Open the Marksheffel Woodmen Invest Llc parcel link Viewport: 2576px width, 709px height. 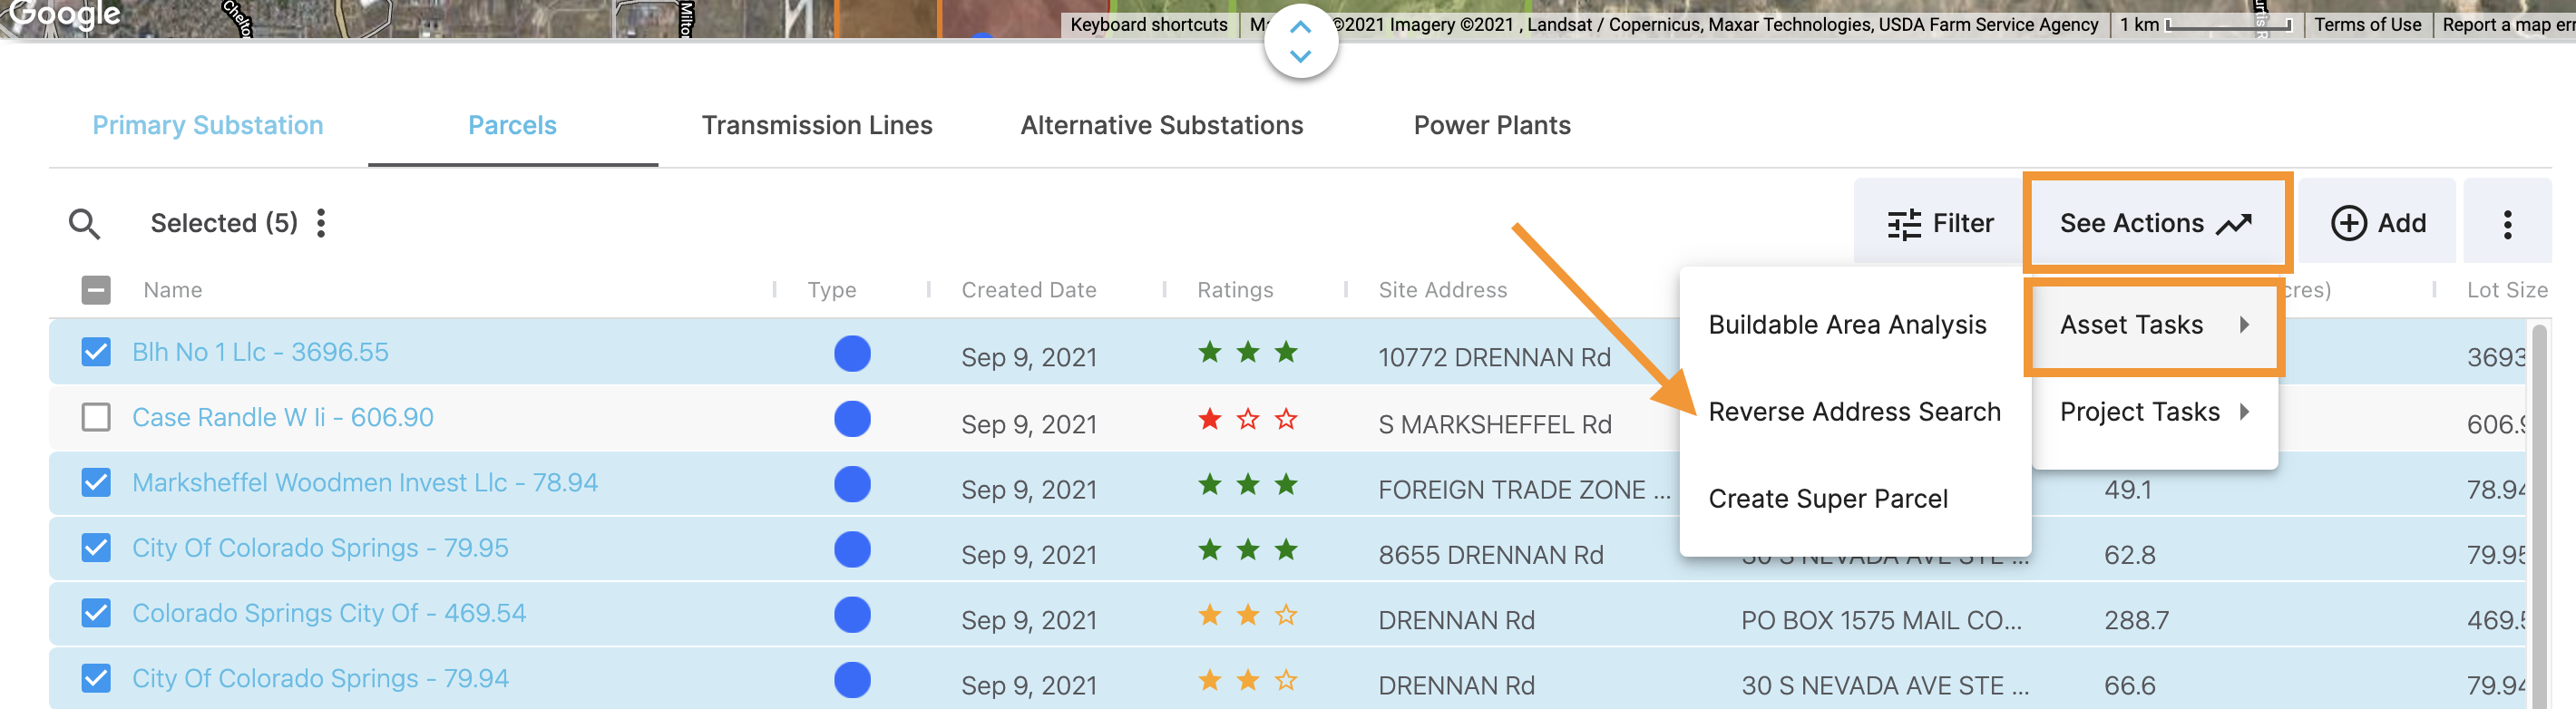pos(365,483)
